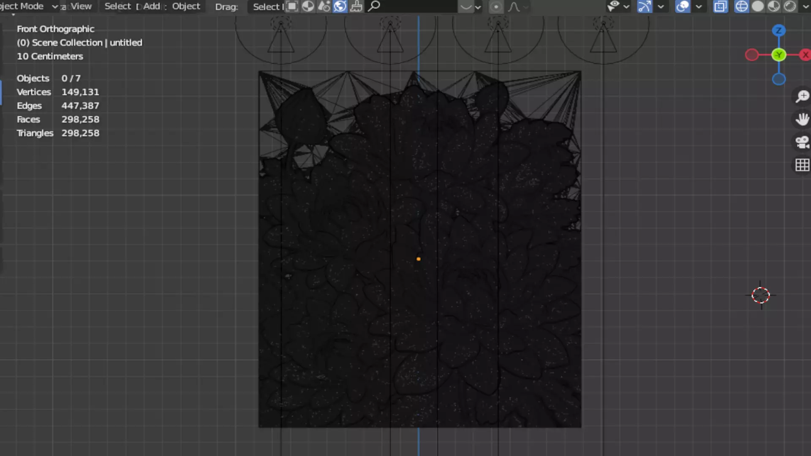811x456 pixels.
Task: Select material preview shading mode
Action: [x=774, y=6]
